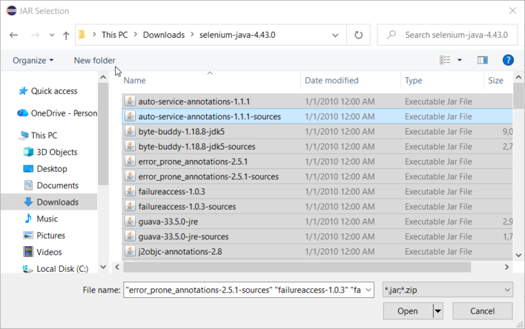Select file name byte-buddy-1.18.8-jdk5
The height and width of the screenshot is (329, 525).
point(182,132)
